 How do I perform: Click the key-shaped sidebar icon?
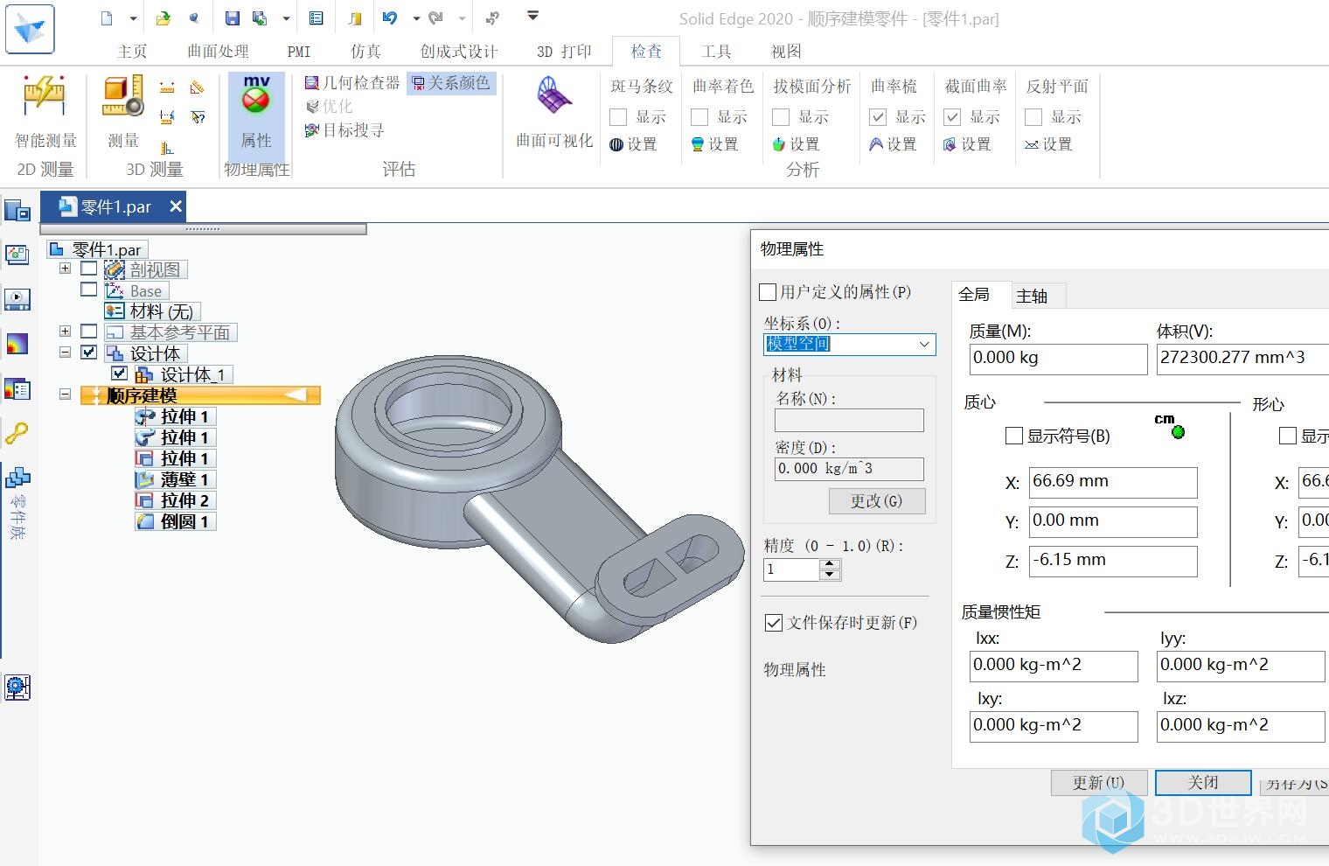[x=17, y=433]
